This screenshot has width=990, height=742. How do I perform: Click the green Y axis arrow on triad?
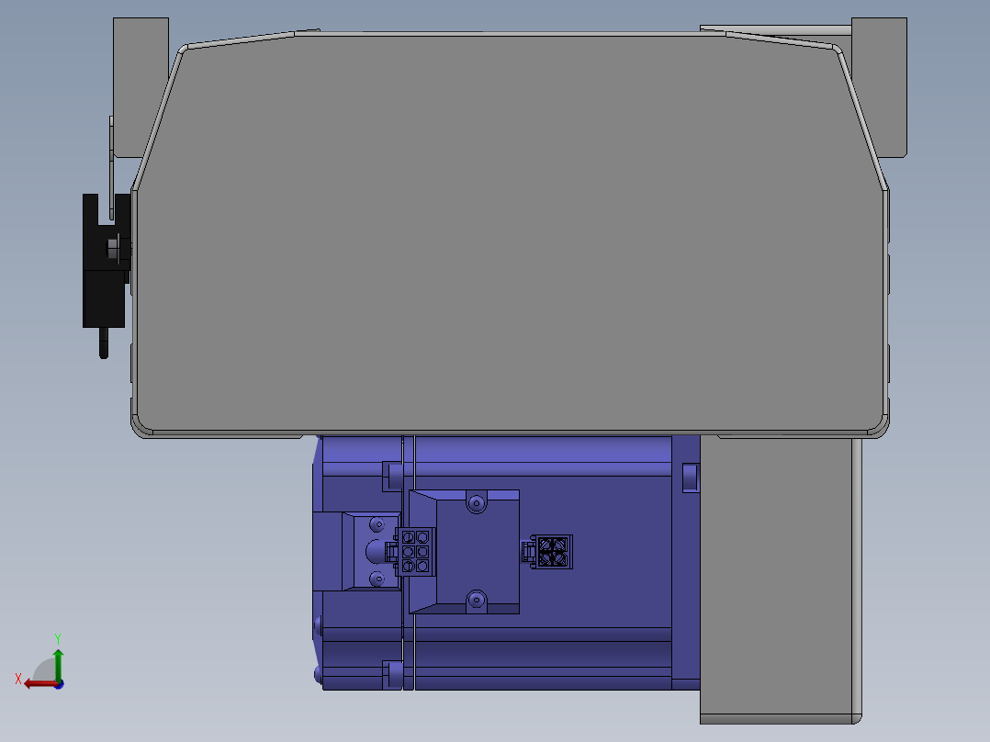tap(58, 663)
